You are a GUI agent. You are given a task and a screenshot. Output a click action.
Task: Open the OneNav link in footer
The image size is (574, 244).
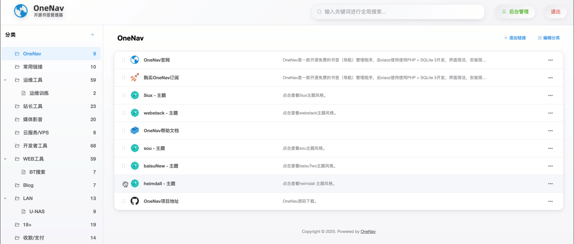pos(368,231)
